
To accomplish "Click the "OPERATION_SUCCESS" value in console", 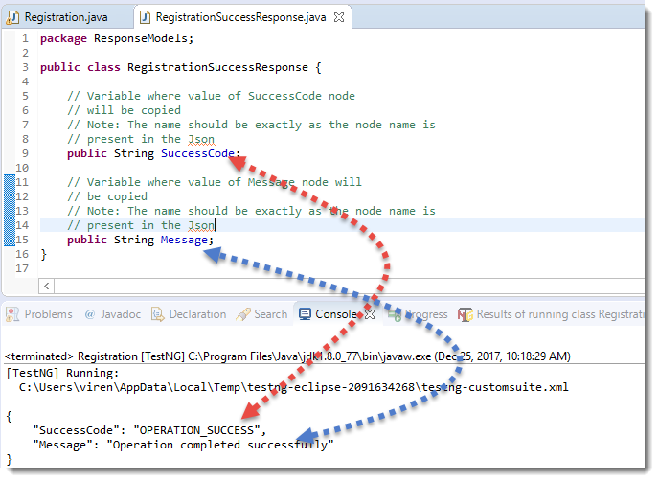I will pos(196,430).
